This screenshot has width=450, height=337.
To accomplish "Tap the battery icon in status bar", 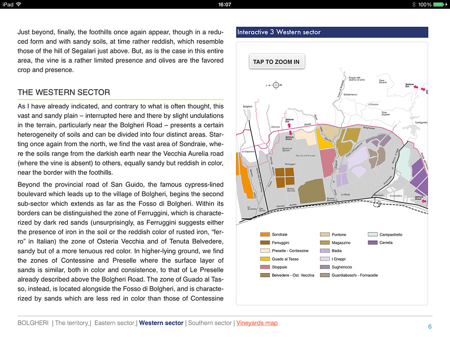I will pyautogui.click(x=440, y=4).
